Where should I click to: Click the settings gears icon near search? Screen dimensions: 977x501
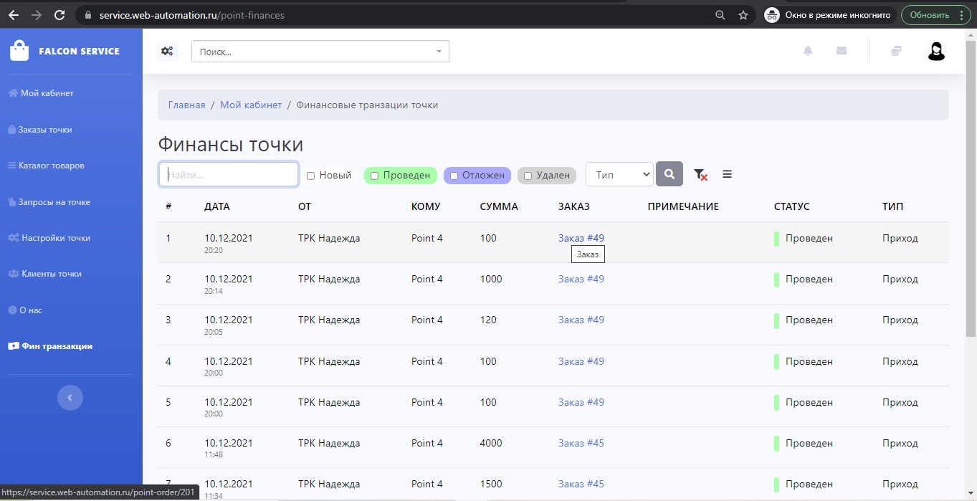tap(167, 51)
